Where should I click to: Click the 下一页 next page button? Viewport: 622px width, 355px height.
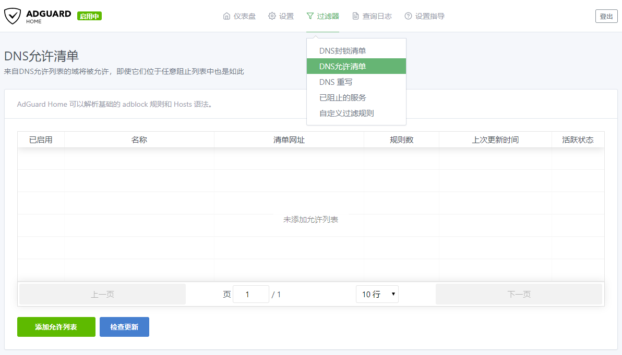click(x=519, y=295)
